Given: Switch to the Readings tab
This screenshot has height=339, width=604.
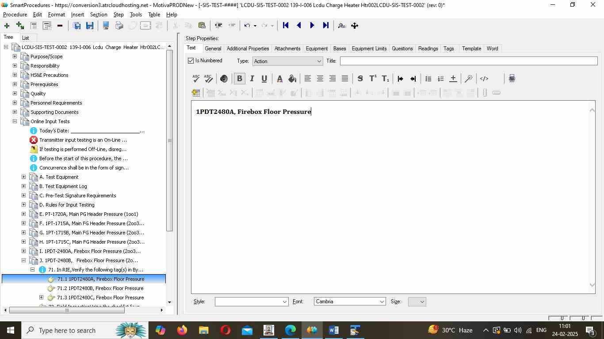Looking at the screenshot, I should [428, 49].
